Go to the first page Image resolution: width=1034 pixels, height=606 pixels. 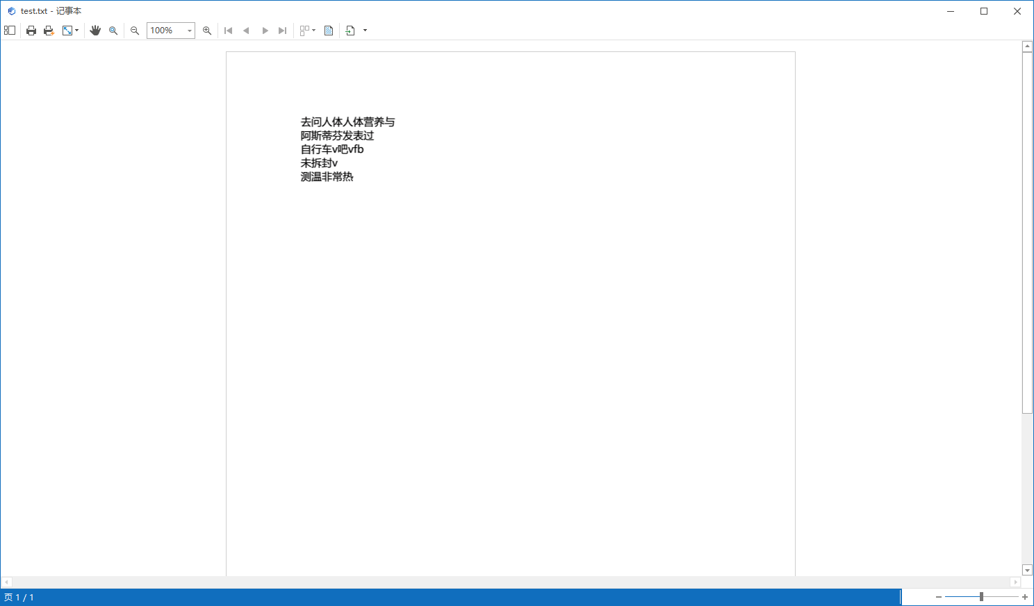pos(228,31)
